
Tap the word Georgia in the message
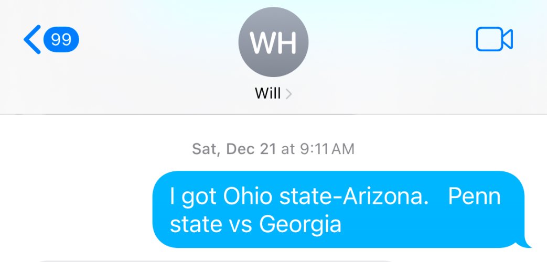(x=300, y=225)
